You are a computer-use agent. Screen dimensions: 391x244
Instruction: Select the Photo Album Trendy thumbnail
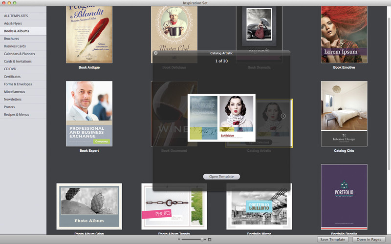pyautogui.click(x=174, y=206)
